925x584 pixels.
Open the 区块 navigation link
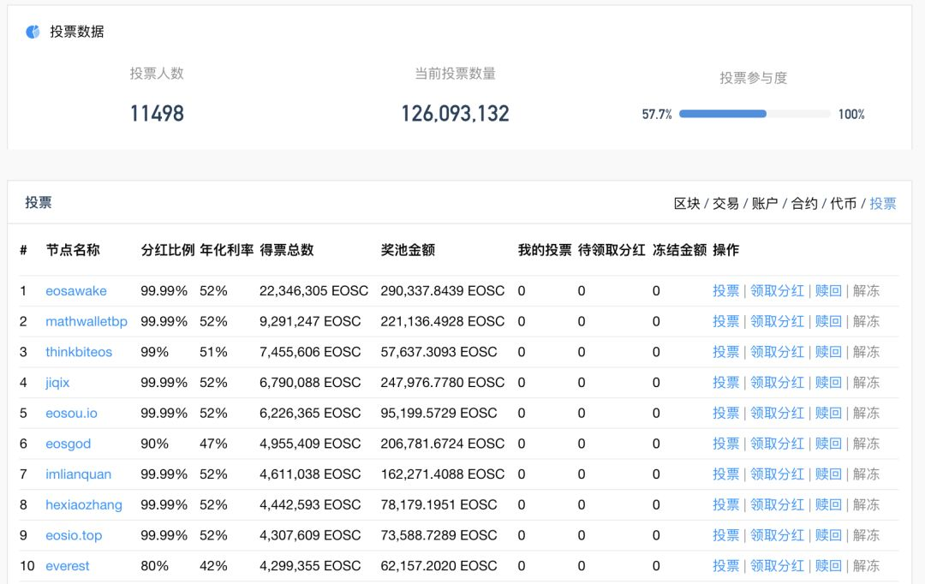point(687,204)
